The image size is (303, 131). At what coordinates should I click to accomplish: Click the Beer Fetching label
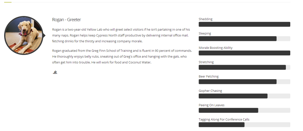[x=209, y=76]
